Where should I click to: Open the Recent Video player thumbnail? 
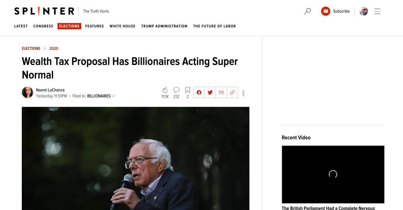coord(333,174)
